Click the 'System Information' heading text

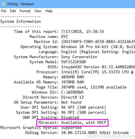click(21, 22)
